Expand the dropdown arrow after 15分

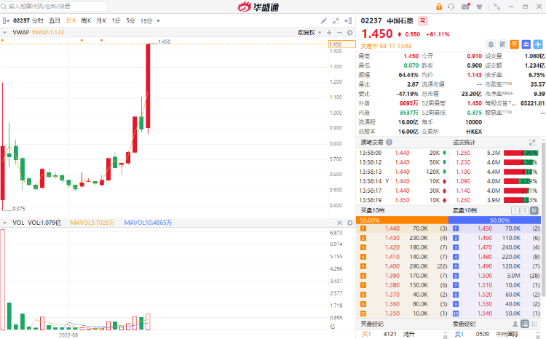[158, 21]
